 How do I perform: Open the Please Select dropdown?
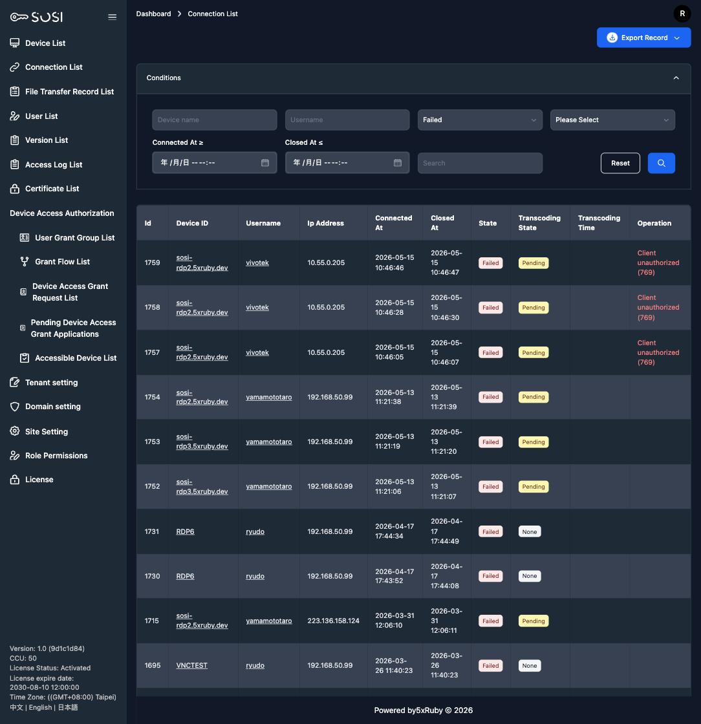coord(612,120)
